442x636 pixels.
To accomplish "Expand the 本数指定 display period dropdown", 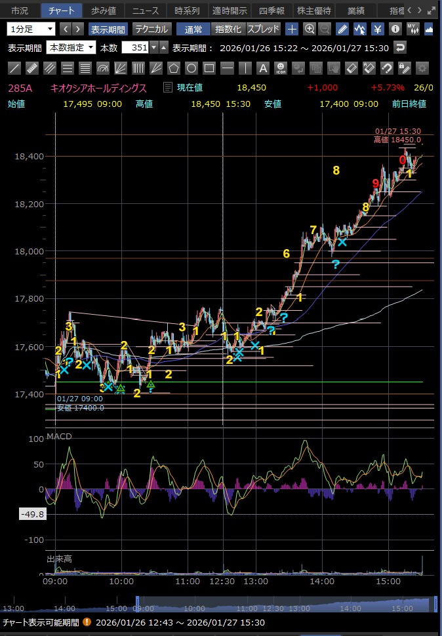I will 71,48.
